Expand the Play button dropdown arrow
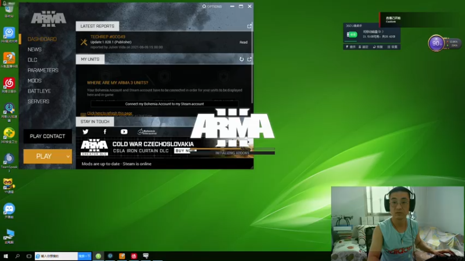Viewport: 465px width, 261px height. pyautogui.click(x=68, y=156)
